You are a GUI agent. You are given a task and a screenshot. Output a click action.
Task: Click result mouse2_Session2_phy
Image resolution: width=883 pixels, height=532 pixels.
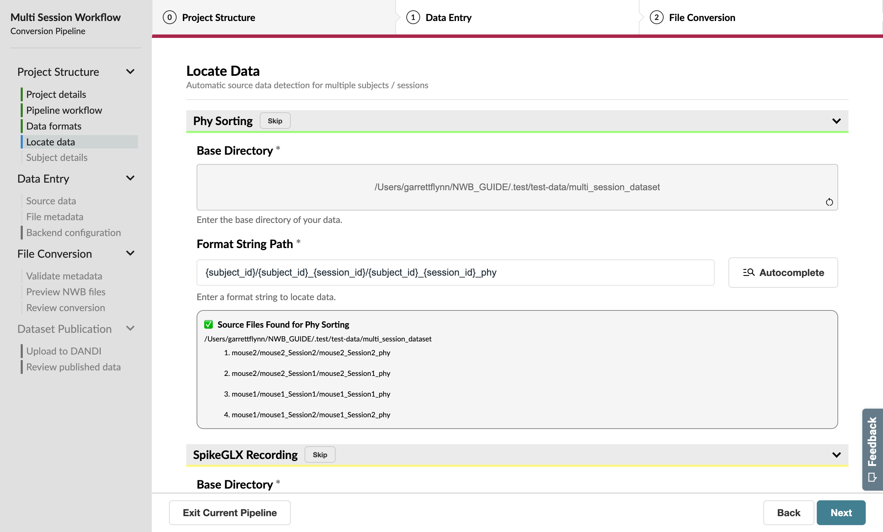click(x=311, y=352)
